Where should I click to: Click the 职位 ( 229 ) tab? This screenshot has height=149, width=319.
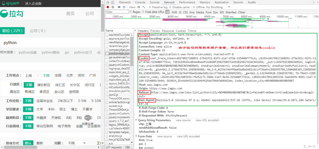[x=12, y=31]
